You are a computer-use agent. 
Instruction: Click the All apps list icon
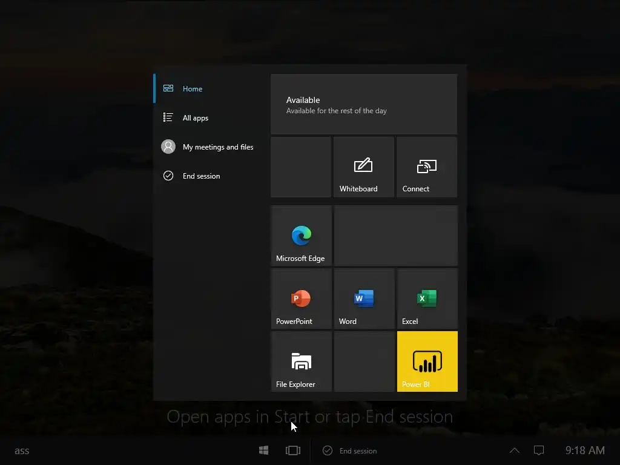click(168, 117)
